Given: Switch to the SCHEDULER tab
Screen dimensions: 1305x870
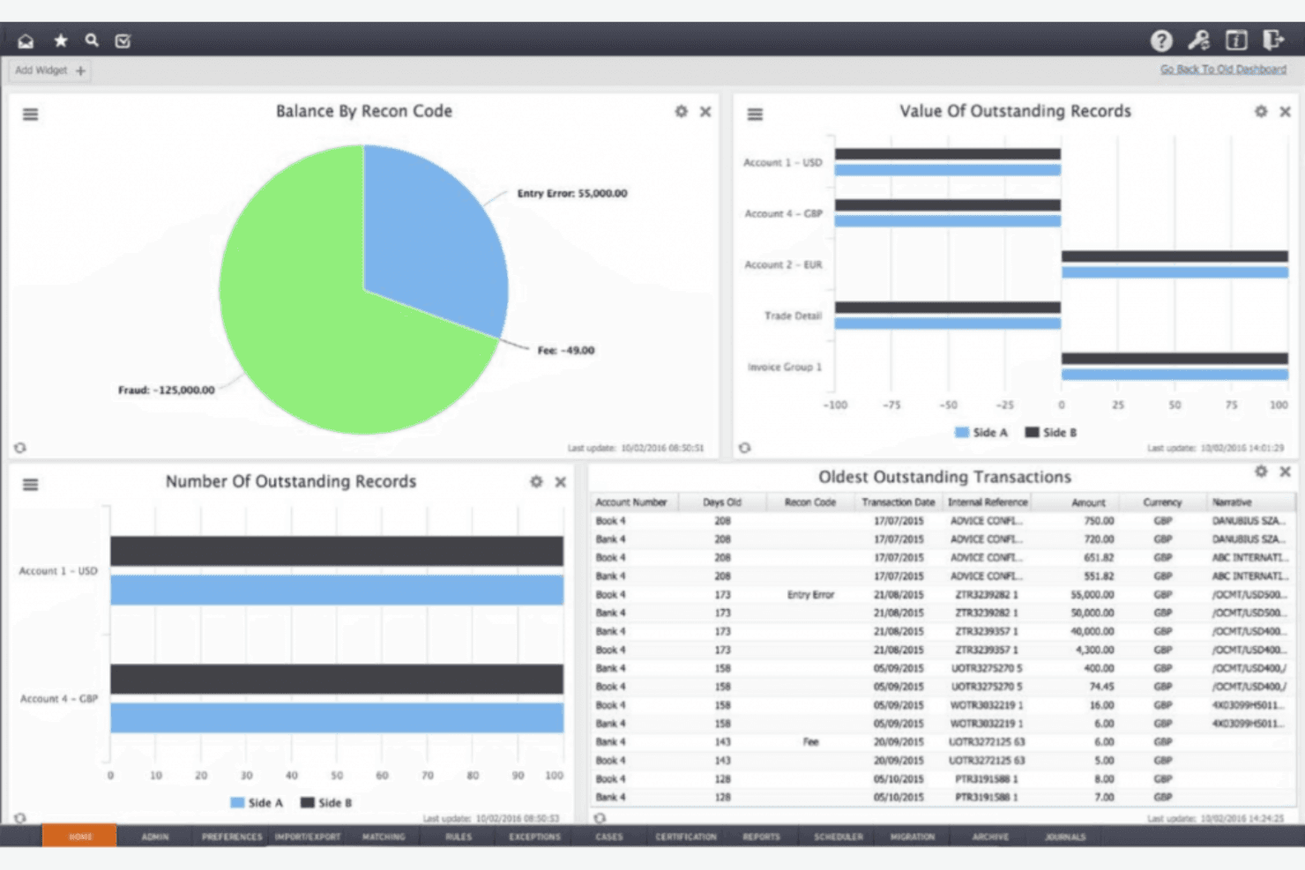Looking at the screenshot, I should pos(838,837).
